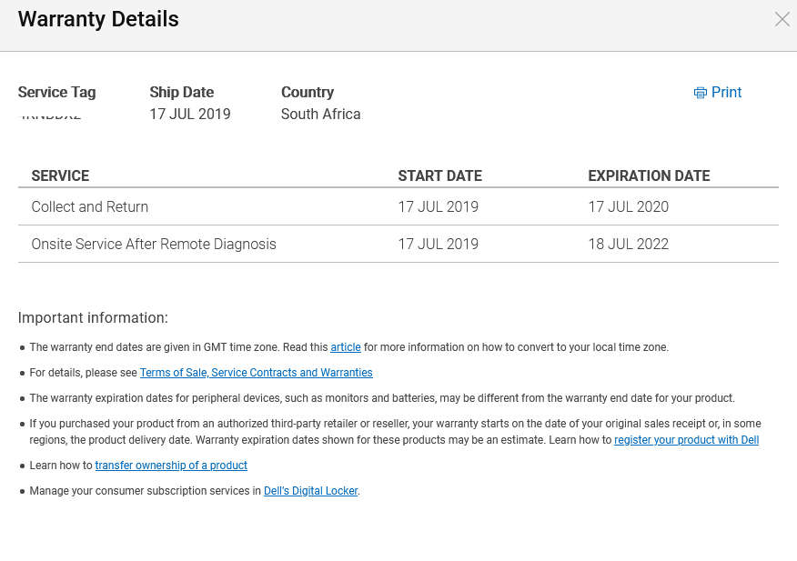The image size is (797, 561).
Task: Select the Collect and Return service row
Action: [90, 207]
